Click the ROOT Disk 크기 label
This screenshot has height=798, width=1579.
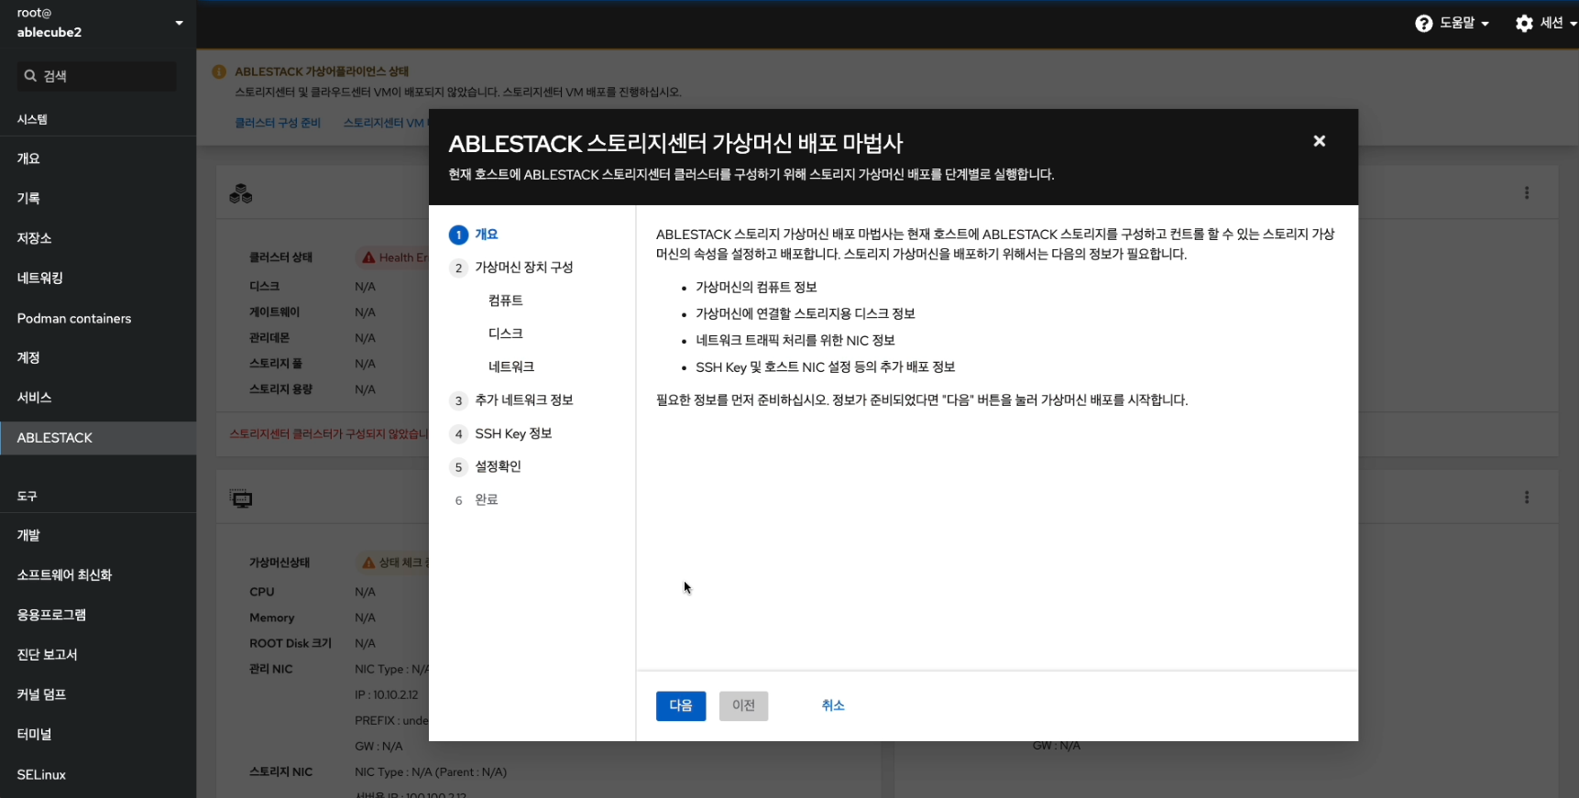coord(291,643)
